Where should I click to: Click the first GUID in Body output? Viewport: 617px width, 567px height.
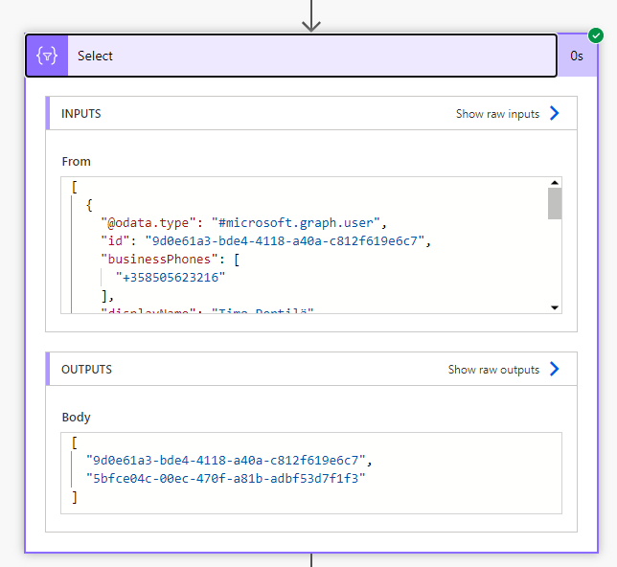click(x=225, y=460)
